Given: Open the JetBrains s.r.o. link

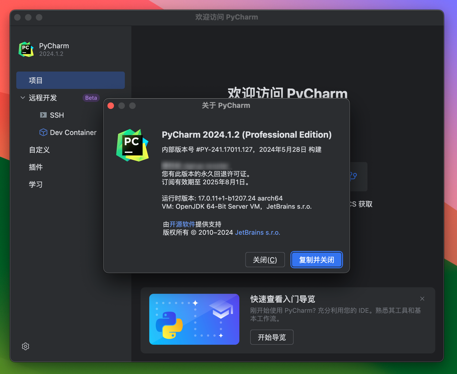Looking at the screenshot, I should point(258,233).
